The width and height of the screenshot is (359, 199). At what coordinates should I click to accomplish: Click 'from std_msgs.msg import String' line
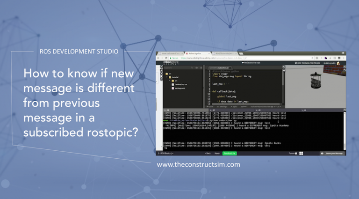click(232, 76)
